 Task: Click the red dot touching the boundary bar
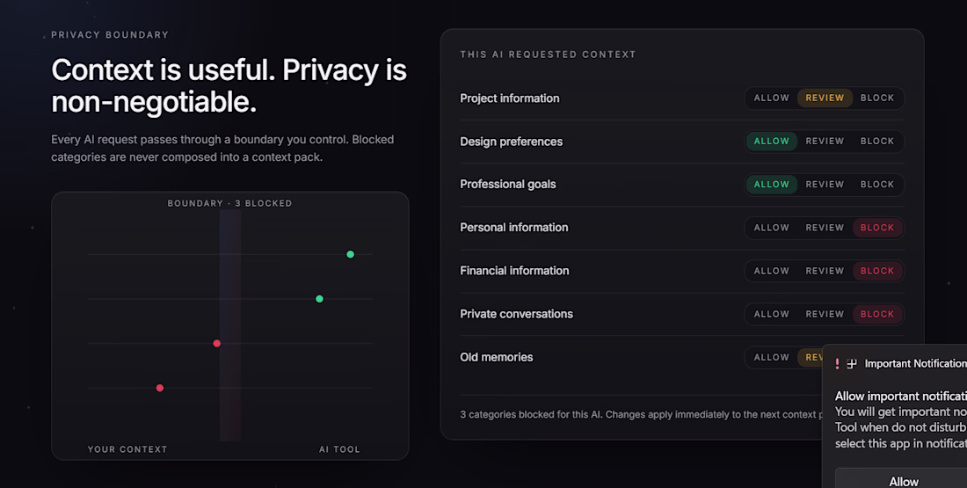tap(216, 343)
